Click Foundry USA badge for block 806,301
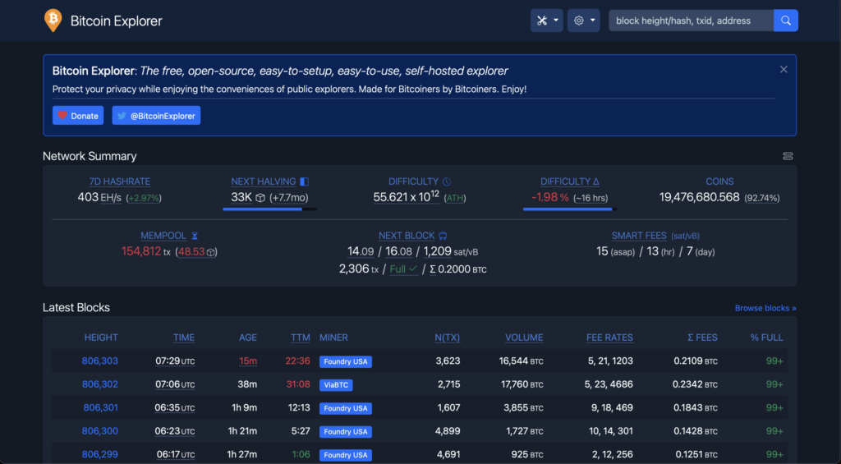841x464 pixels. click(346, 408)
